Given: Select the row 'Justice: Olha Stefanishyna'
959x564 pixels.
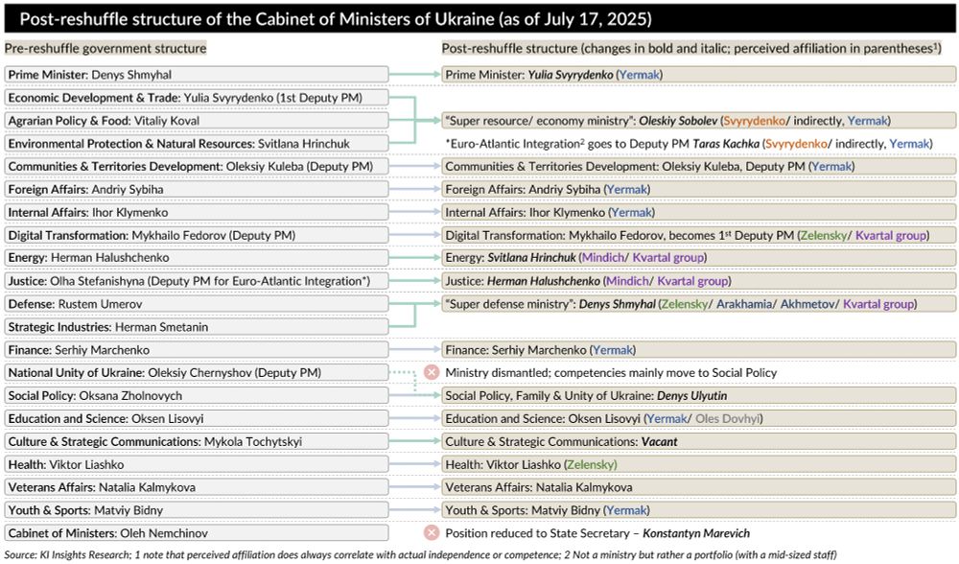Looking at the screenshot, I should [197, 281].
